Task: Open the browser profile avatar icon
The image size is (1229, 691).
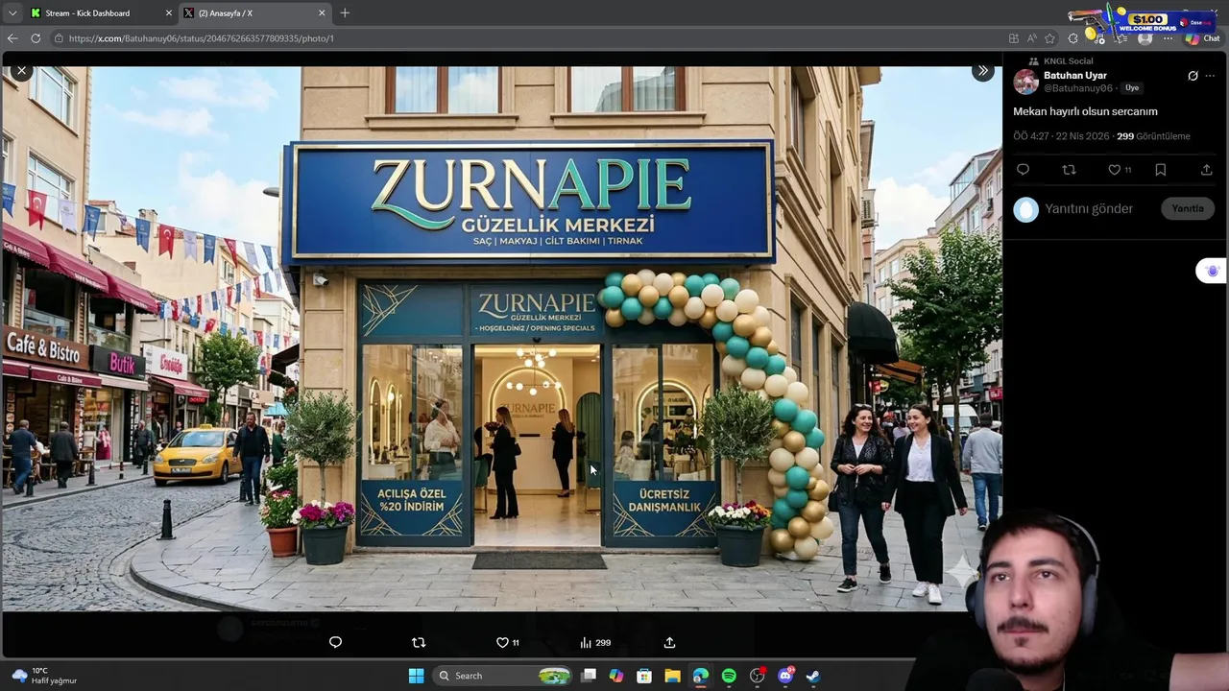Action: coord(1145,38)
